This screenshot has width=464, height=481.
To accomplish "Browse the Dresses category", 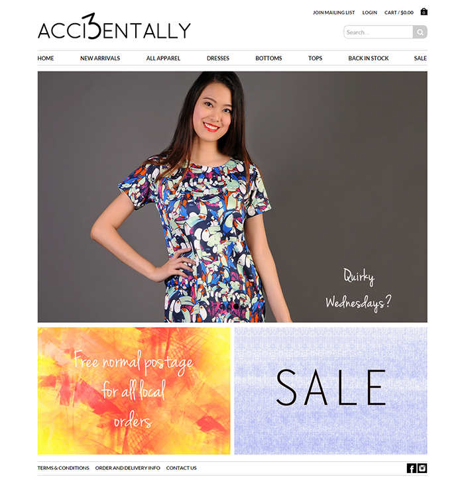I will 218,58.
